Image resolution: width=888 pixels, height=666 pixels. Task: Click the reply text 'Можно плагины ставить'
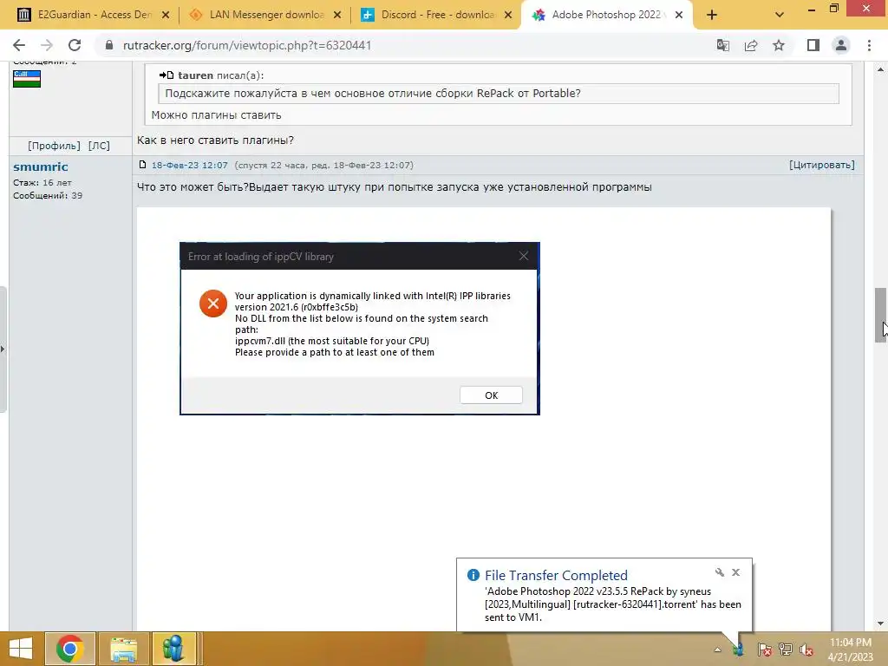point(216,115)
